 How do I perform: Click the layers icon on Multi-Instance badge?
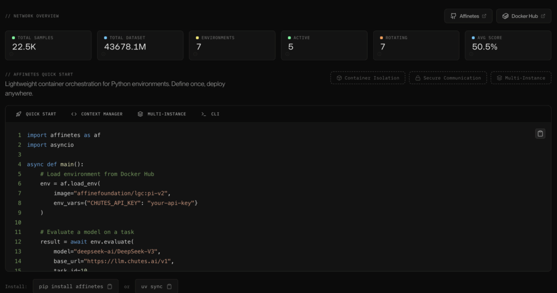pos(499,78)
